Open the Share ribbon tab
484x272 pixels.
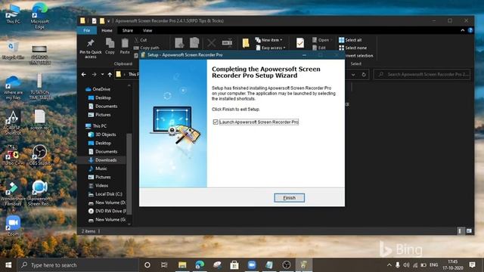[x=128, y=30]
